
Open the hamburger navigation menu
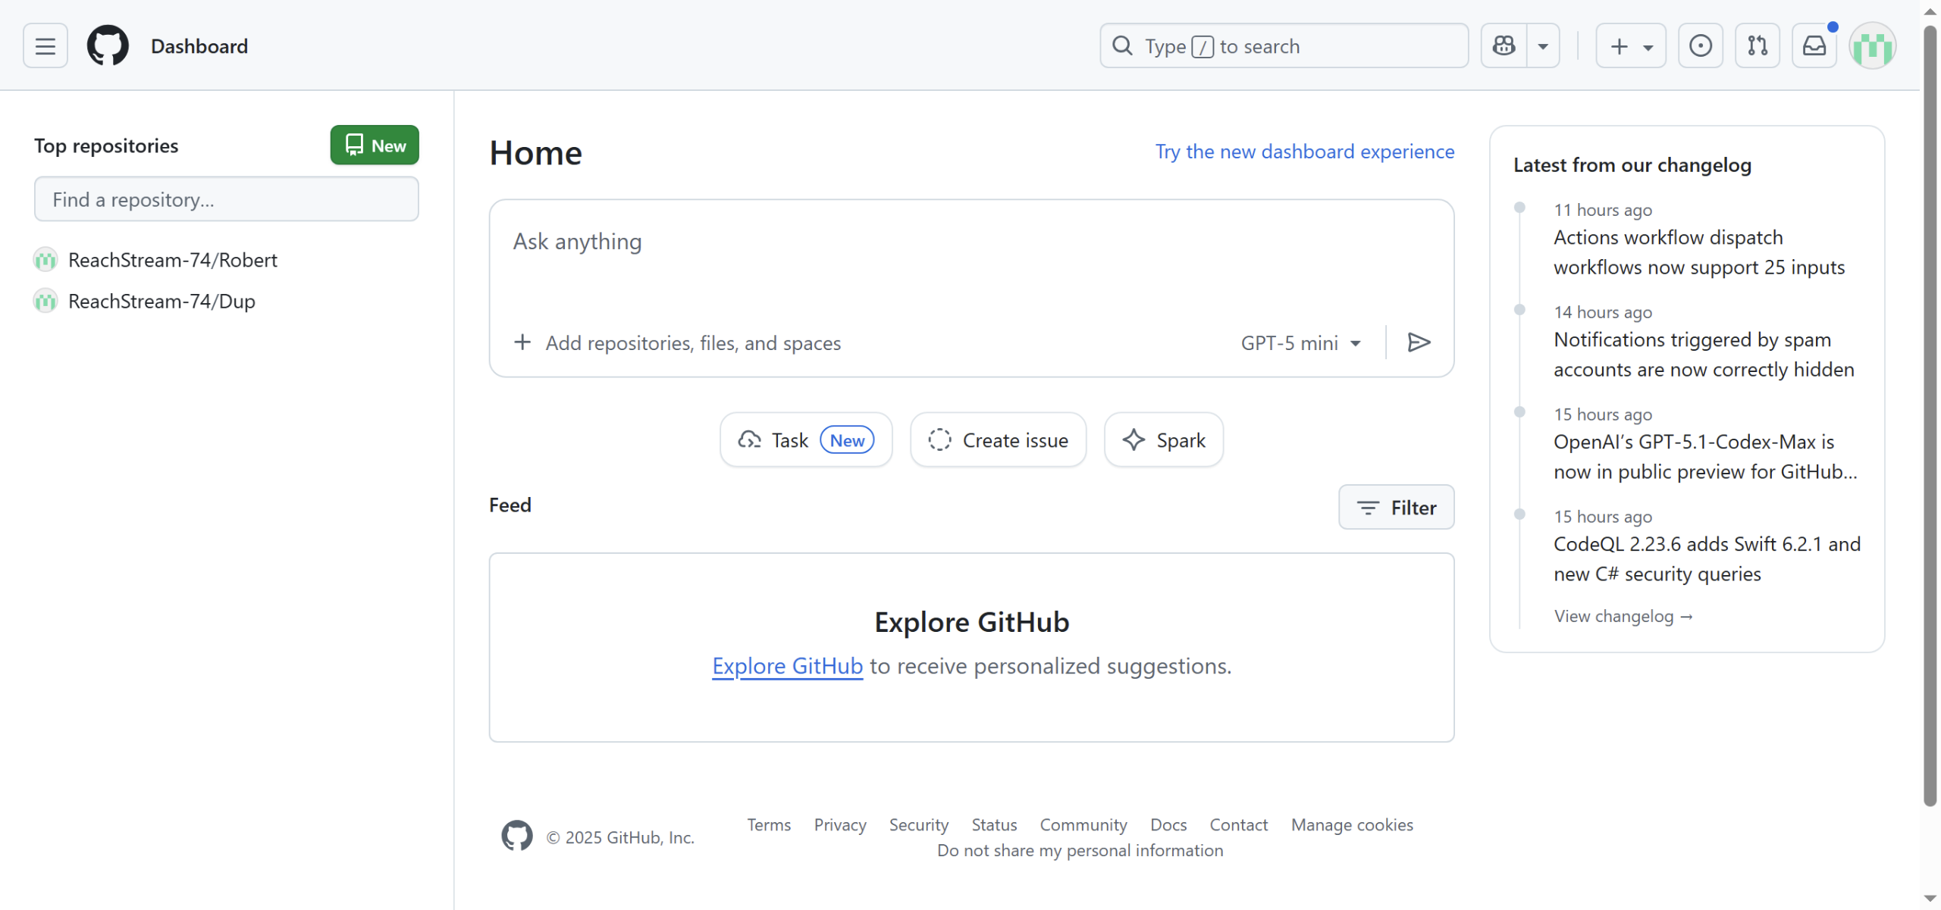coord(45,46)
